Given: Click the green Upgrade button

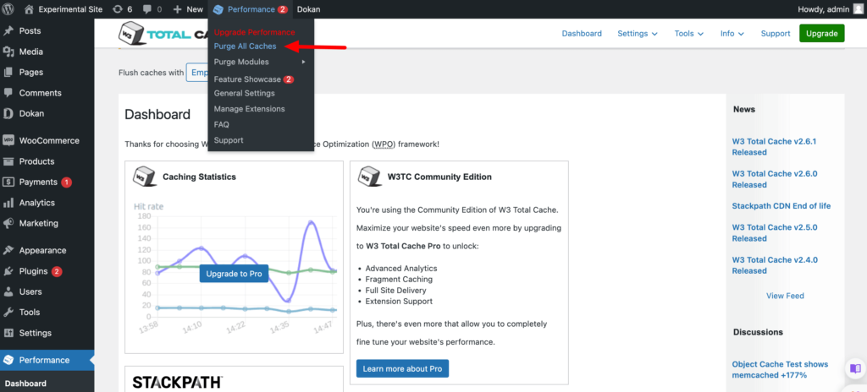Looking at the screenshot, I should (x=821, y=33).
